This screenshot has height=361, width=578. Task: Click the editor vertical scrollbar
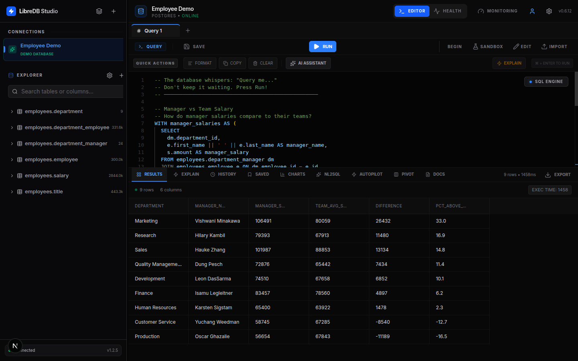click(576, 89)
